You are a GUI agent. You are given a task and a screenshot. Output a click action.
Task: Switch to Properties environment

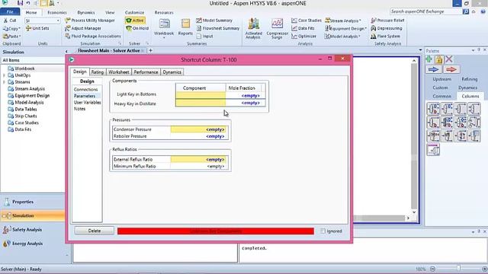click(x=33, y=202)
